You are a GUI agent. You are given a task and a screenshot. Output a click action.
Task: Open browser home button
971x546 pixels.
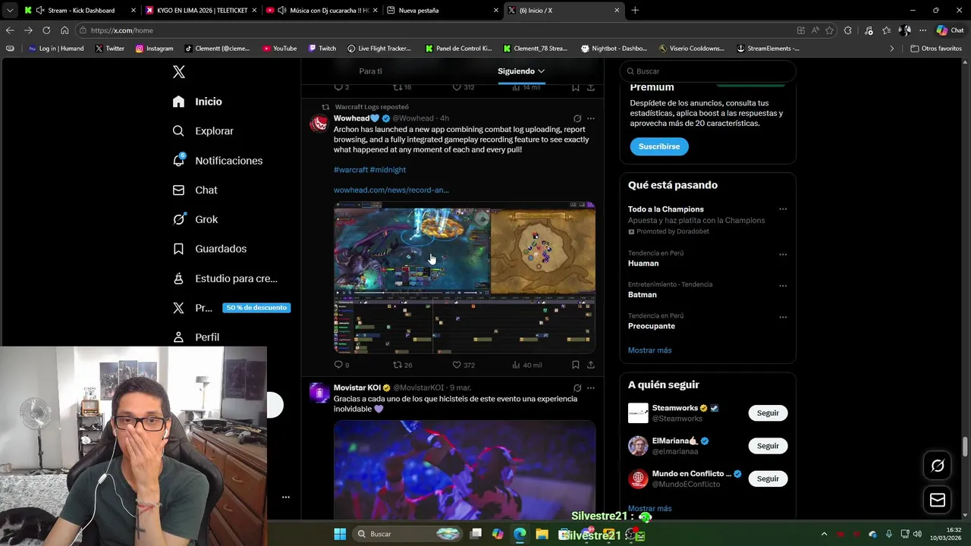coord(64,30)
